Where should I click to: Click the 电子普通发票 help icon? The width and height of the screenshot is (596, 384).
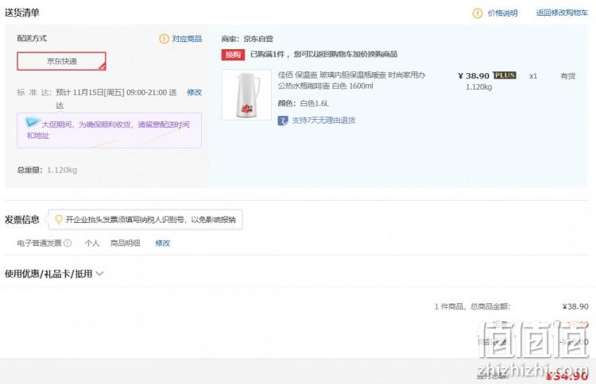[x=68, y=244]
